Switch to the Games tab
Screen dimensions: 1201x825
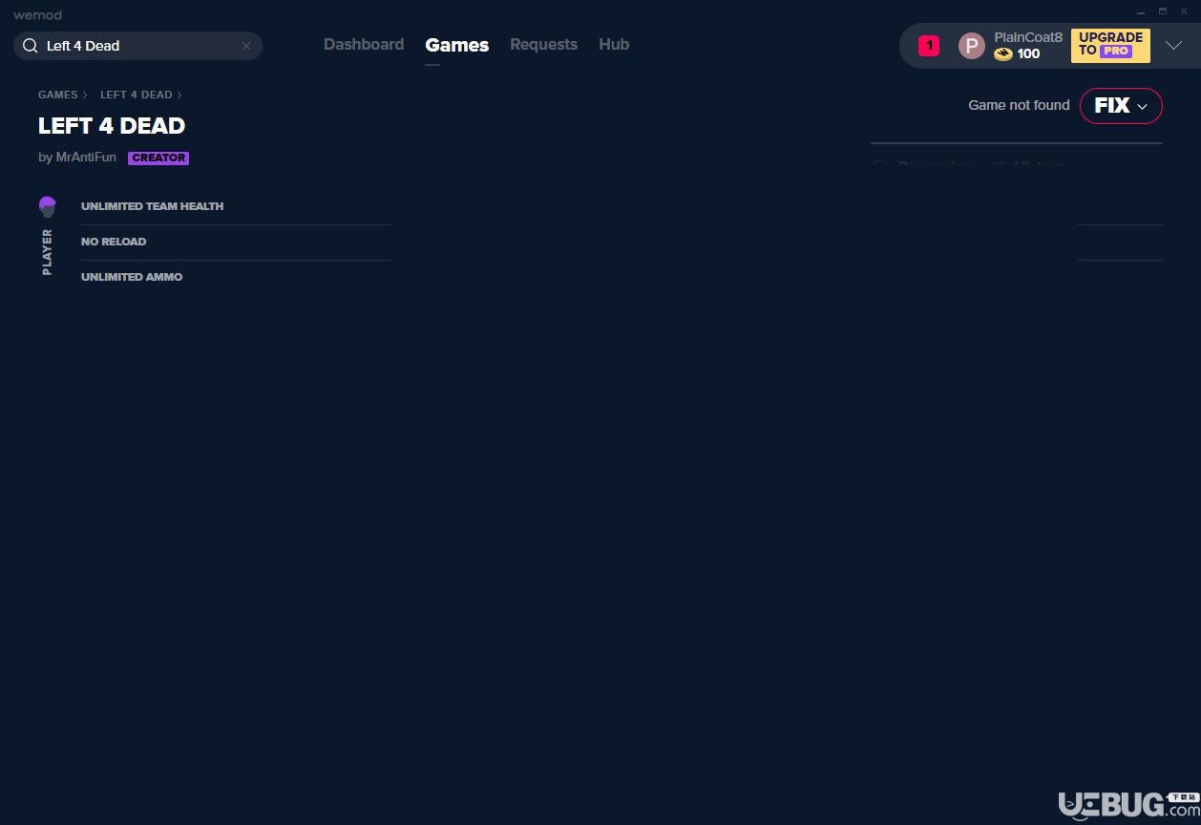point(457,45)
